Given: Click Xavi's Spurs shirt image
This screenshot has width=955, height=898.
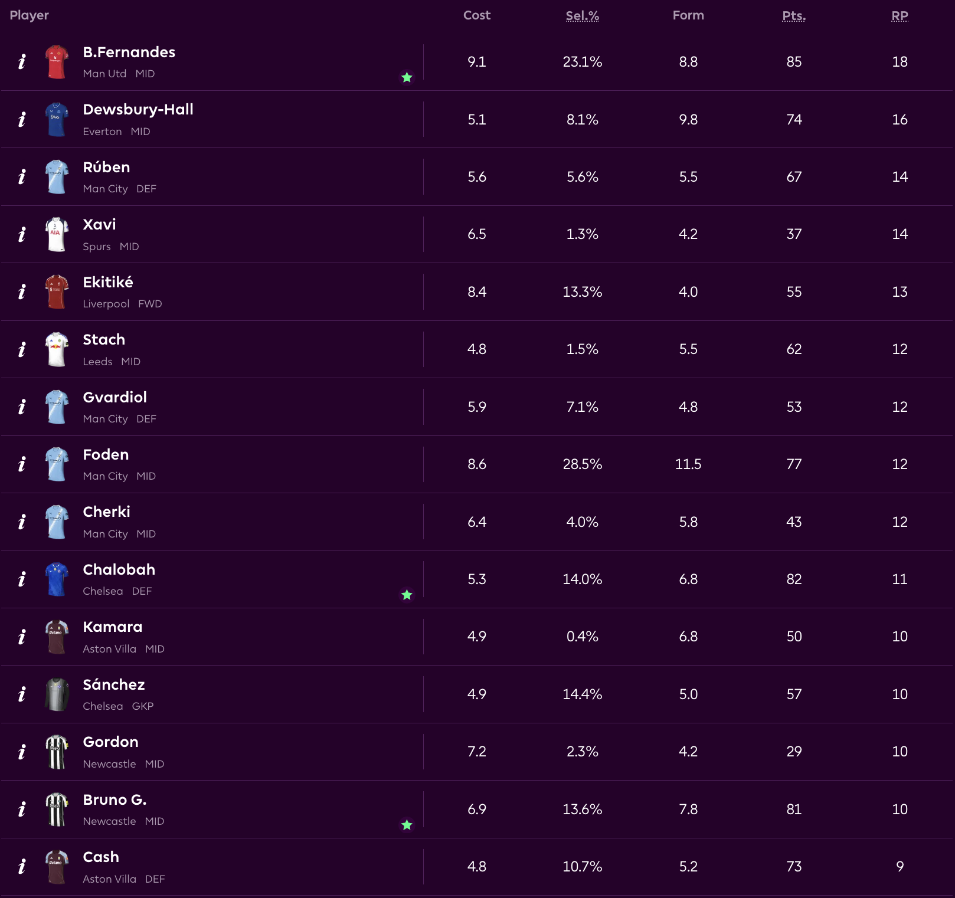Looking at the screenshot, I should 57,234.
